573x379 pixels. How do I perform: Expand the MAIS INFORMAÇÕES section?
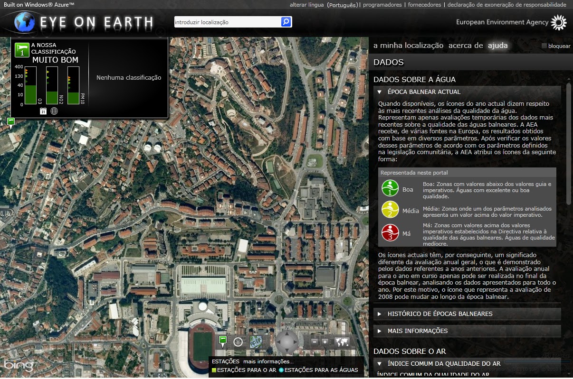click(x=417, y=331)
